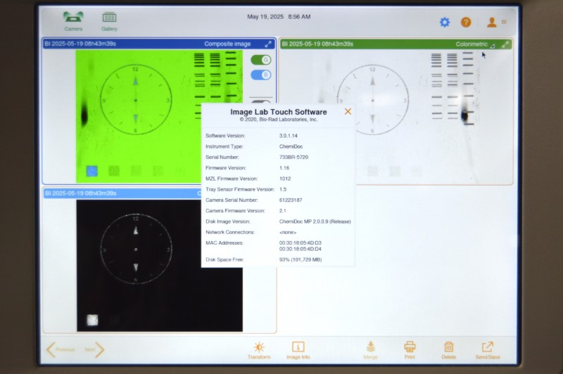Open the Colorimetric channel dropdown triangle
This screenshot has width=563, height=374.
493,46
